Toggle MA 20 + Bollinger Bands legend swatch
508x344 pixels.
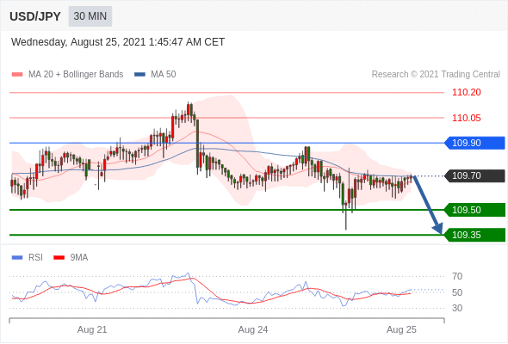click(x=17, y=75)
